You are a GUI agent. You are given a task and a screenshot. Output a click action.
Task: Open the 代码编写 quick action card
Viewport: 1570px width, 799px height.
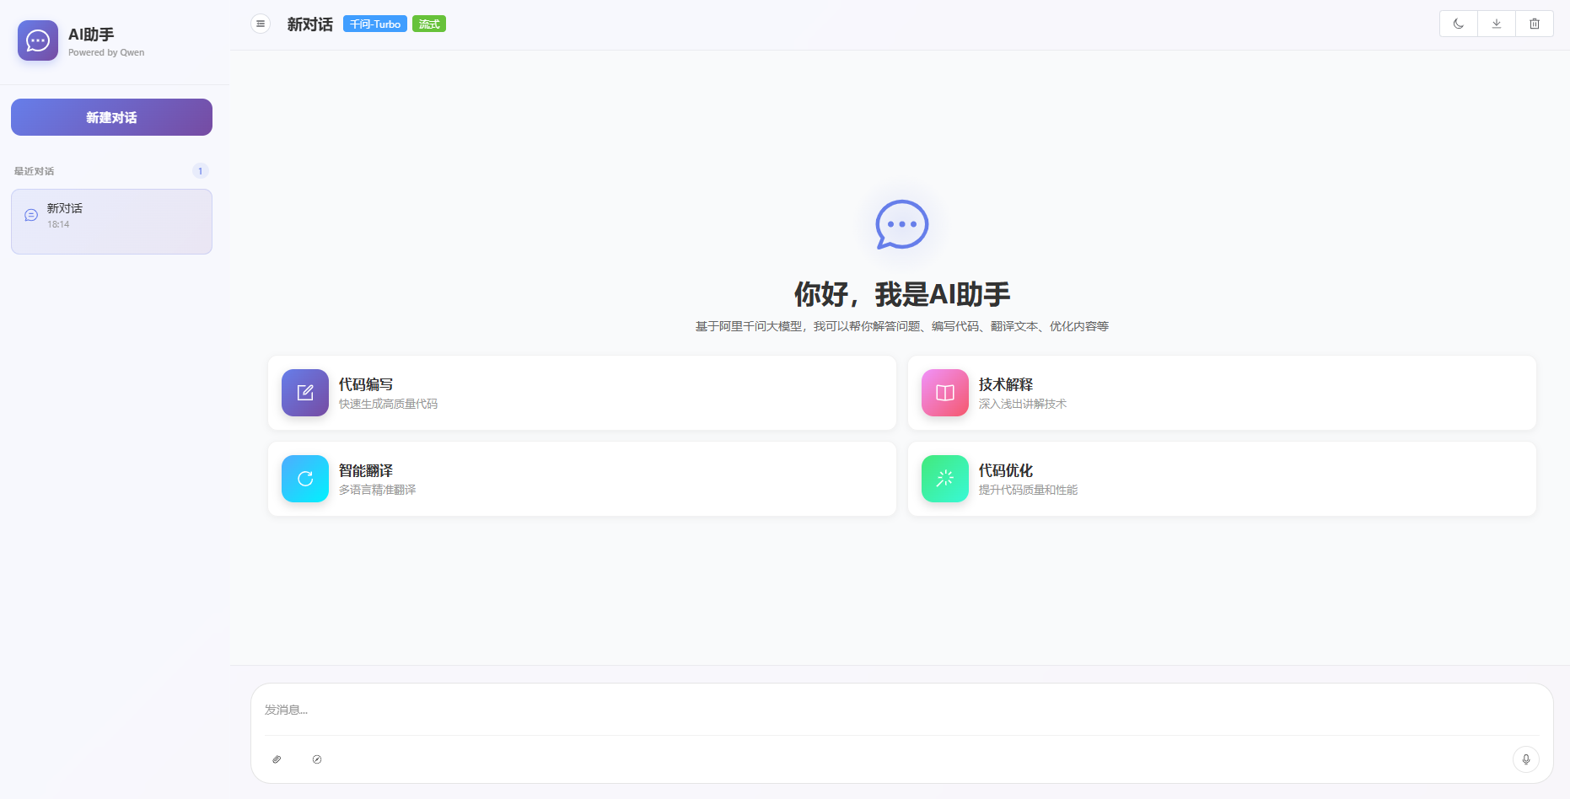tap(582, 393)
